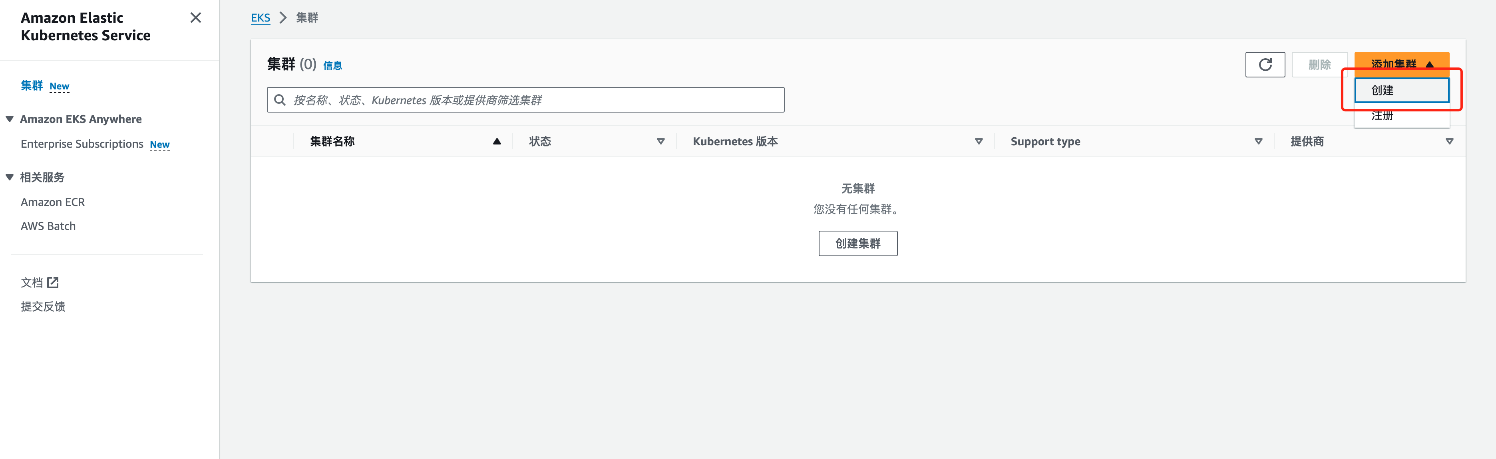1496x459 pixels.
Task: Click the 提供商 column header
Action: pyautogui.click(x=1307, y=142)
